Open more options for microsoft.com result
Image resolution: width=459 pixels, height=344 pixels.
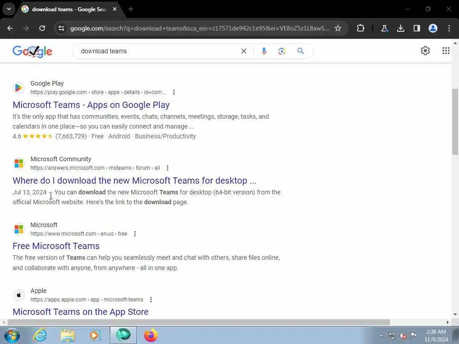click(134, 234)
